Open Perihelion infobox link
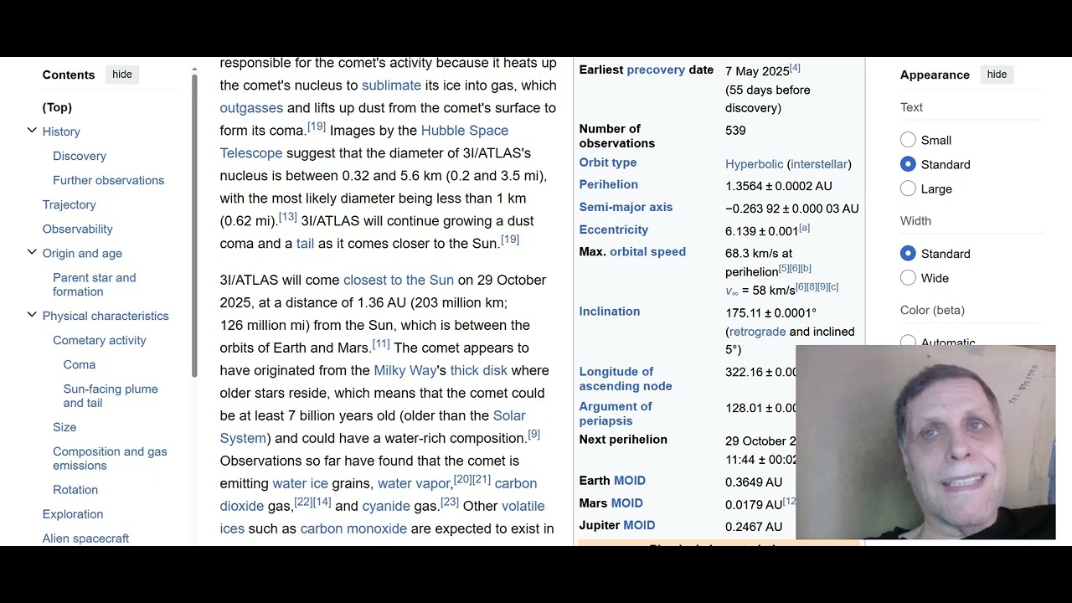The height and width of the screenshot is (603, 1072). click(x=609, y=184)
